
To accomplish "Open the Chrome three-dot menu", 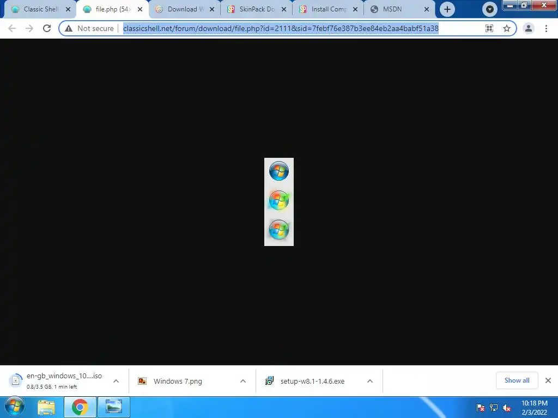I will 546,28.
